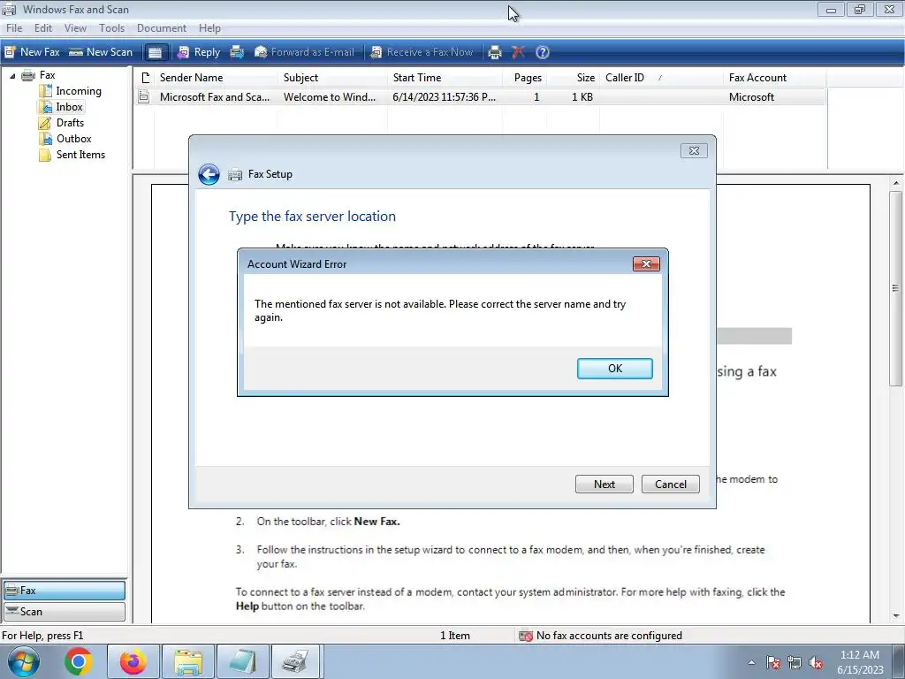The image size is (905, 679).
Task: Click the forward fax icon next to Reply
Action: [237, 52]
